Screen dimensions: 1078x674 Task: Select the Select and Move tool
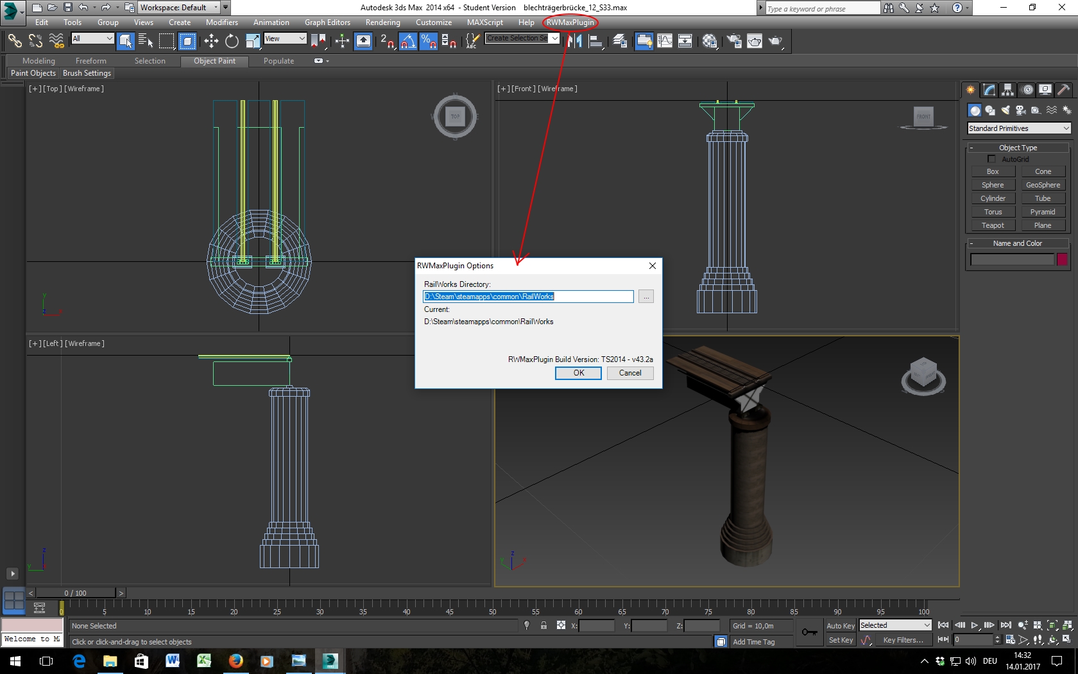[211, 41]
